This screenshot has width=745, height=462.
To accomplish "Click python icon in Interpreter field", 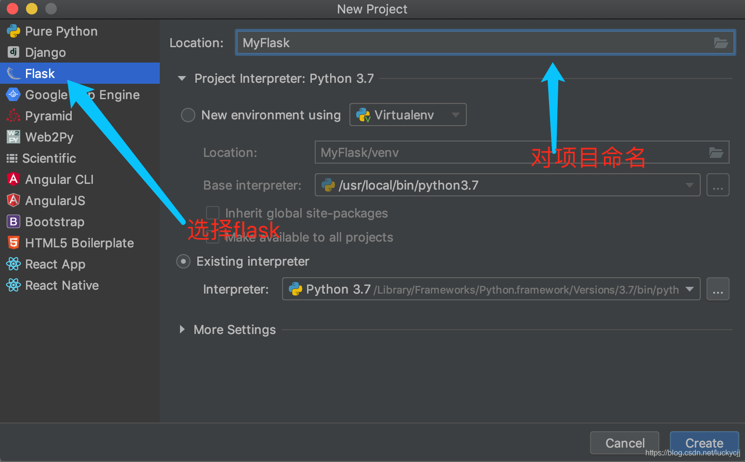I will [x=295, y=289].
